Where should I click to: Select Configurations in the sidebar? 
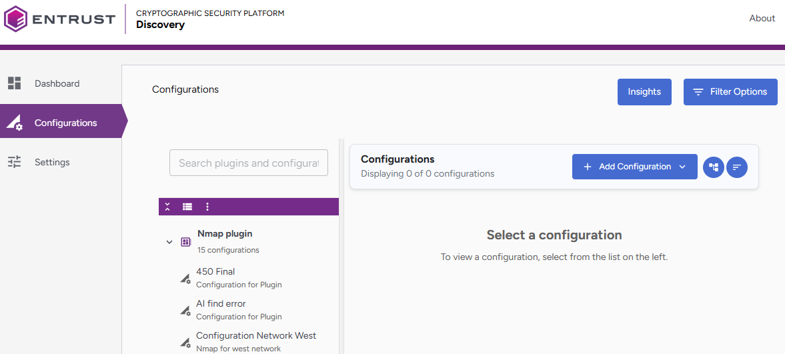pos(65,123)
